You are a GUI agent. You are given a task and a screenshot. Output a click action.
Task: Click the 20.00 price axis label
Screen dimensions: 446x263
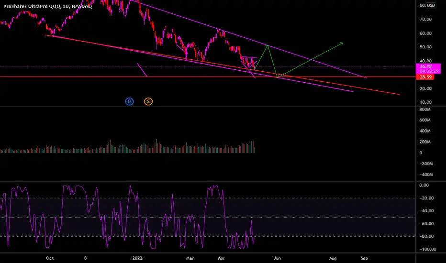[425, 88]
